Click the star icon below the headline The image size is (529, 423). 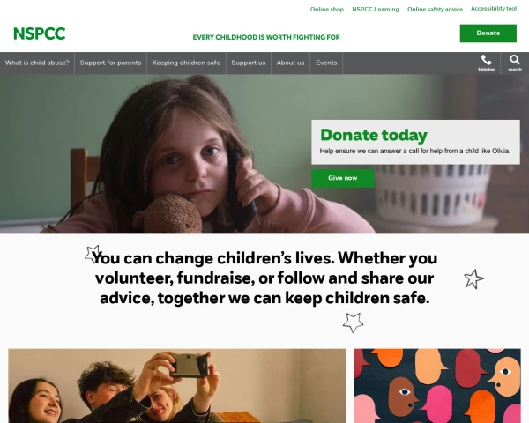tap(353, 323)
